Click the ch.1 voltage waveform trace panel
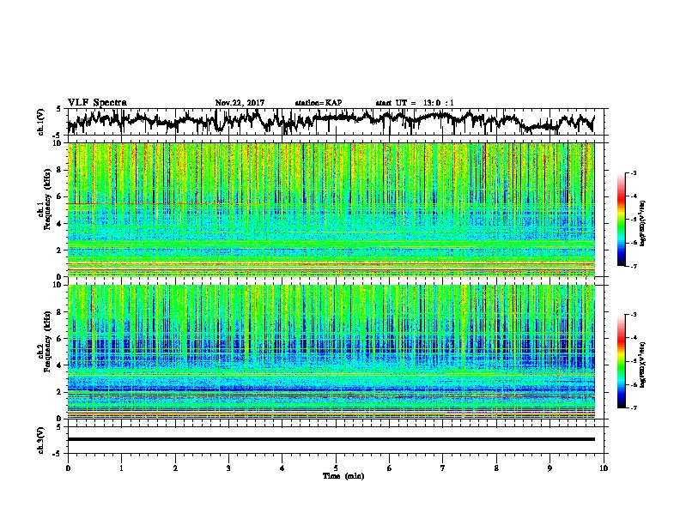680x525 pixels. (x=335, y=122)
